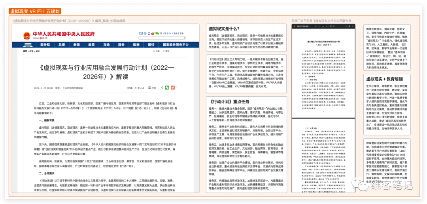Screen dimensions: 427x204
Task: Open 国情 in the navigation bar
Action: tap(151, 45)
